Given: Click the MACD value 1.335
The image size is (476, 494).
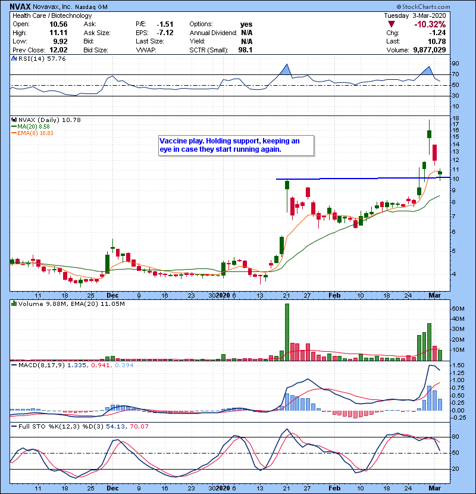Looking at the screenshot, I should [77, 365].
